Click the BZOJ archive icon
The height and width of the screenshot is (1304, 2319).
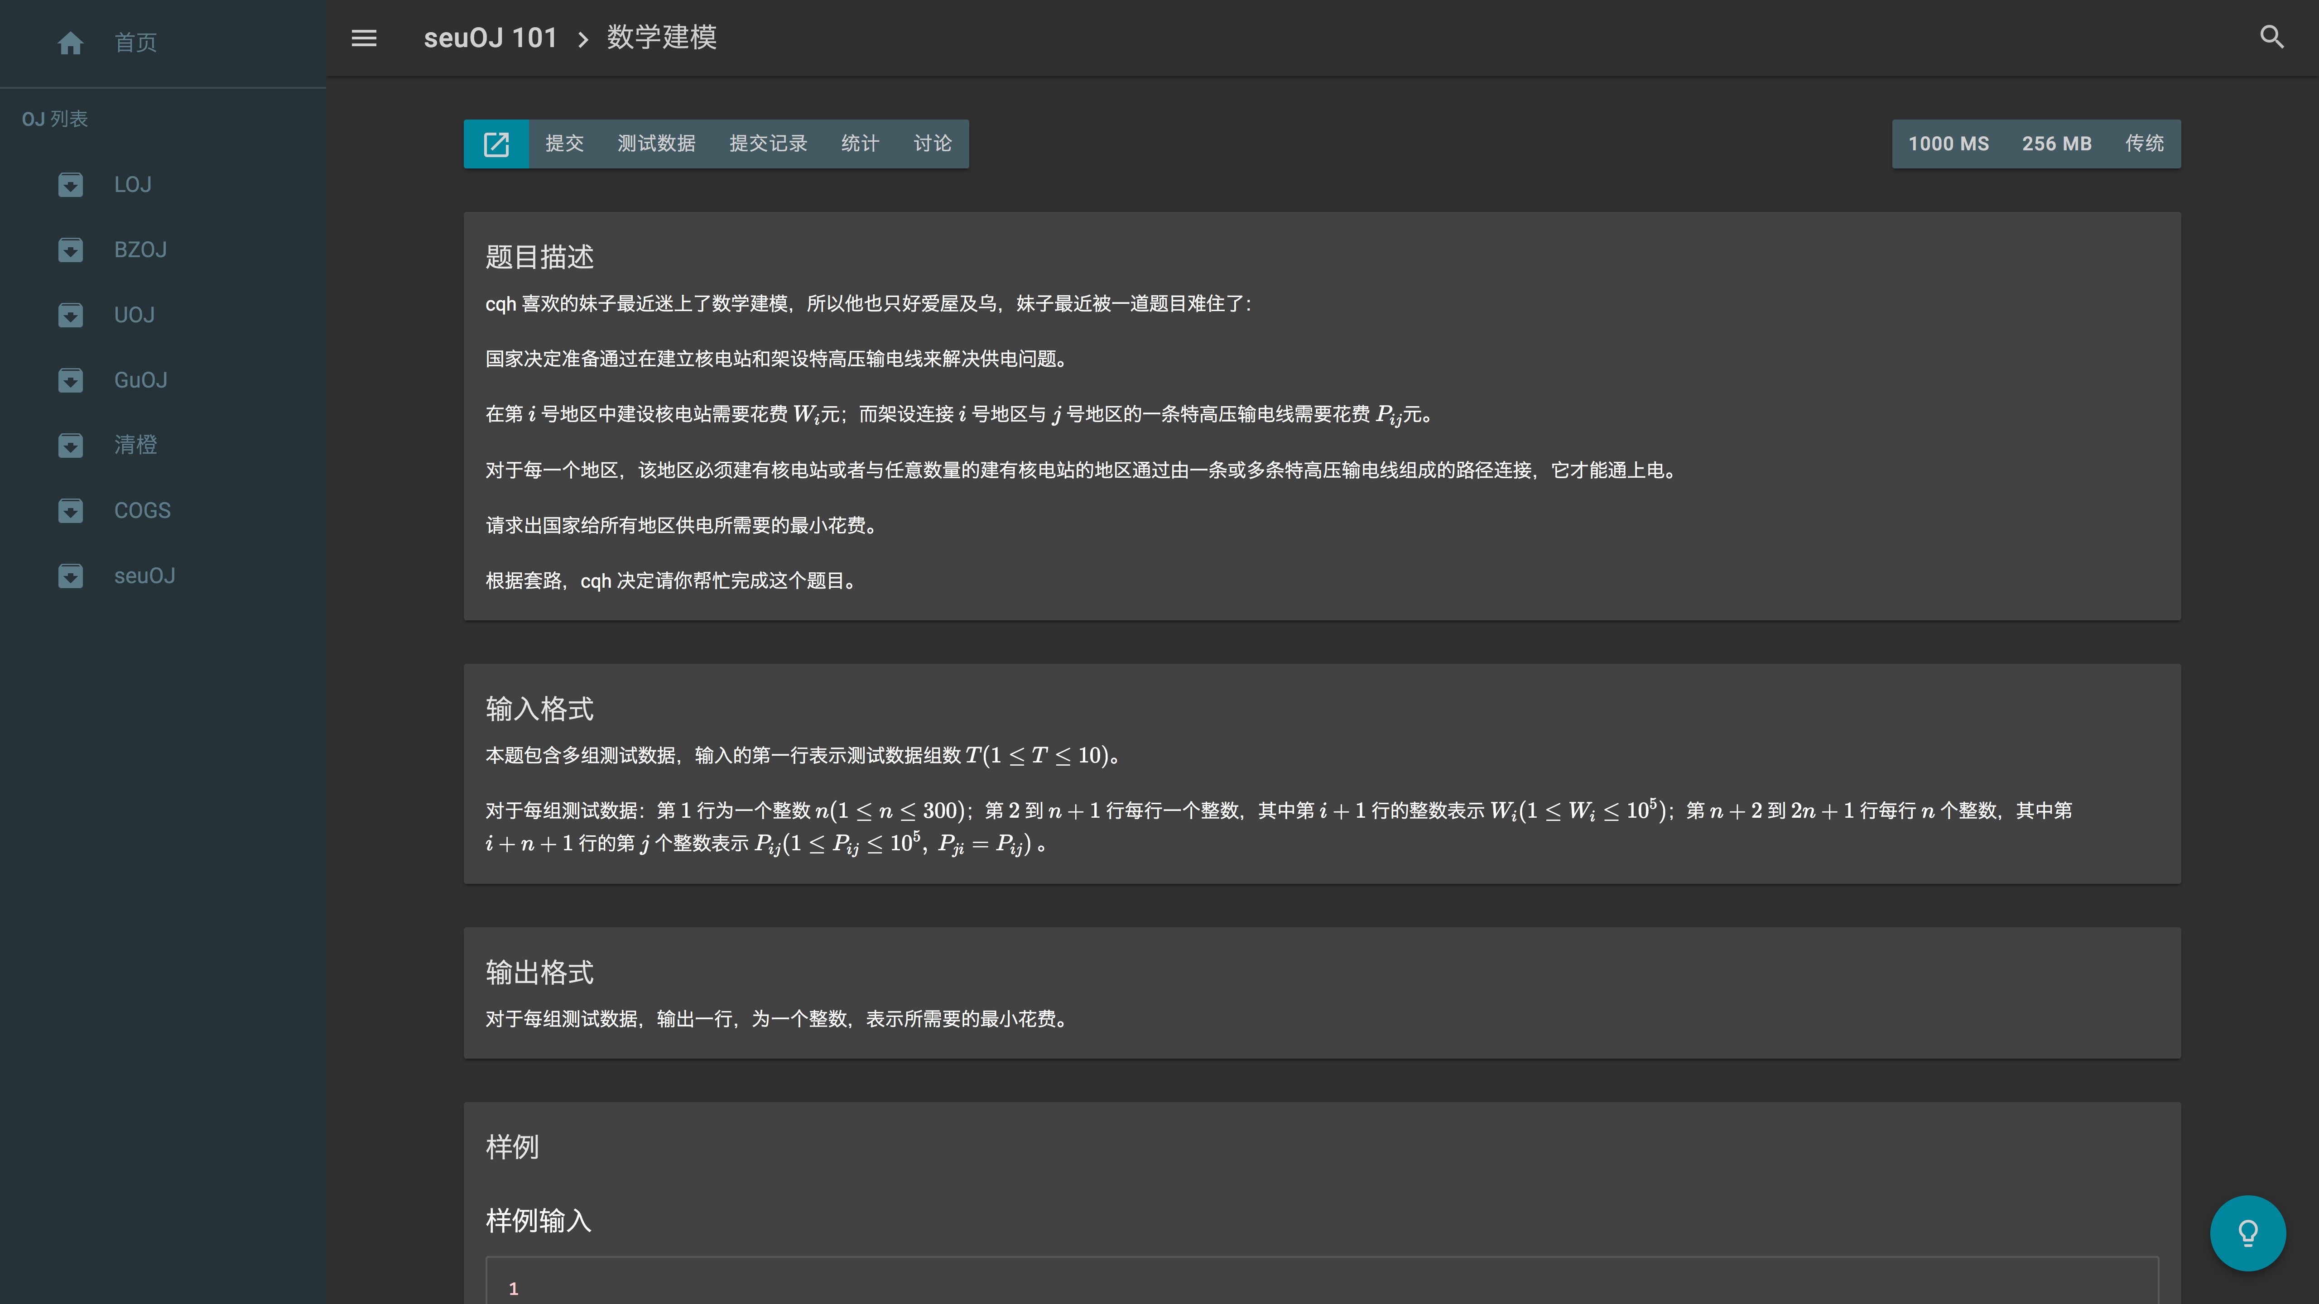coord(70,249)
